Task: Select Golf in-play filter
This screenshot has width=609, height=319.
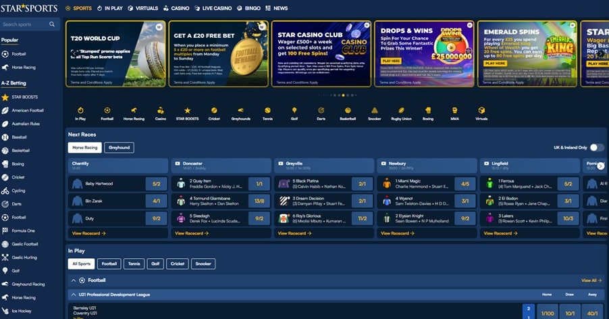Action: [155, 264]
